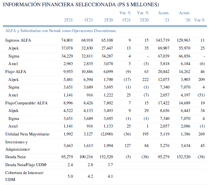
Task: Click the value 4,522
Action: coord(68,111)
